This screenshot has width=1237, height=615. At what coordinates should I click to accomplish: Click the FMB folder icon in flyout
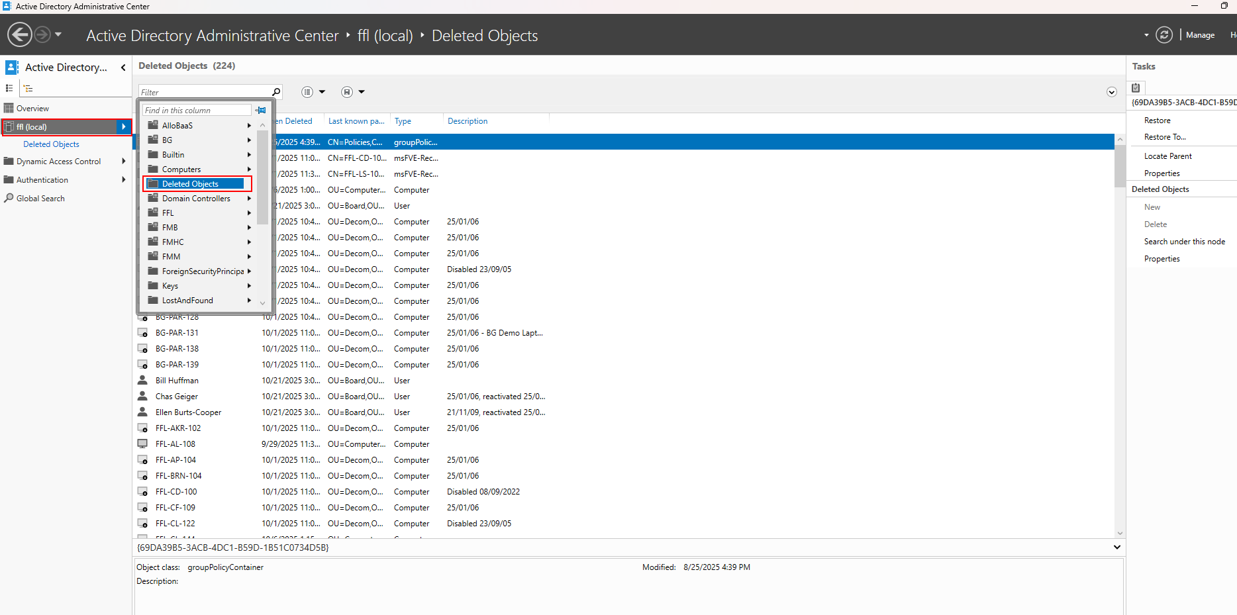153,227
